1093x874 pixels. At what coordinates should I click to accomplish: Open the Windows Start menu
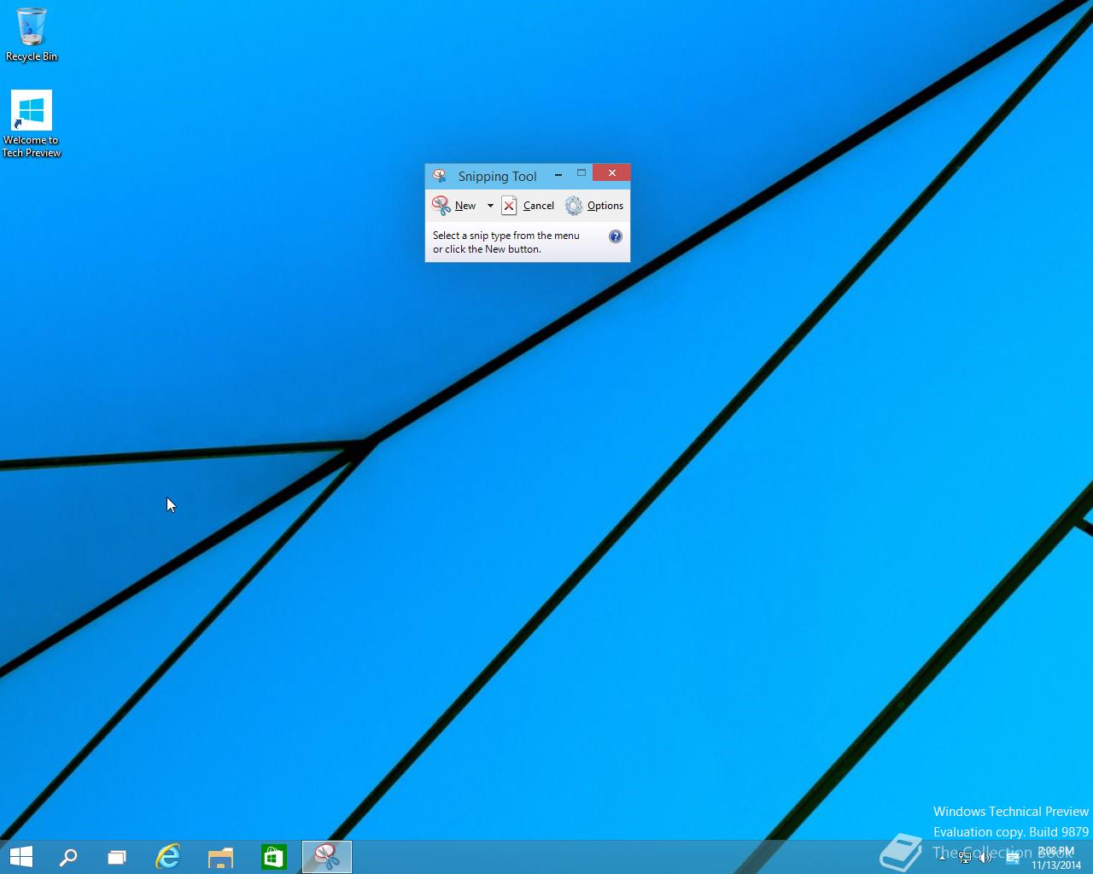click(x=20, y=857)
